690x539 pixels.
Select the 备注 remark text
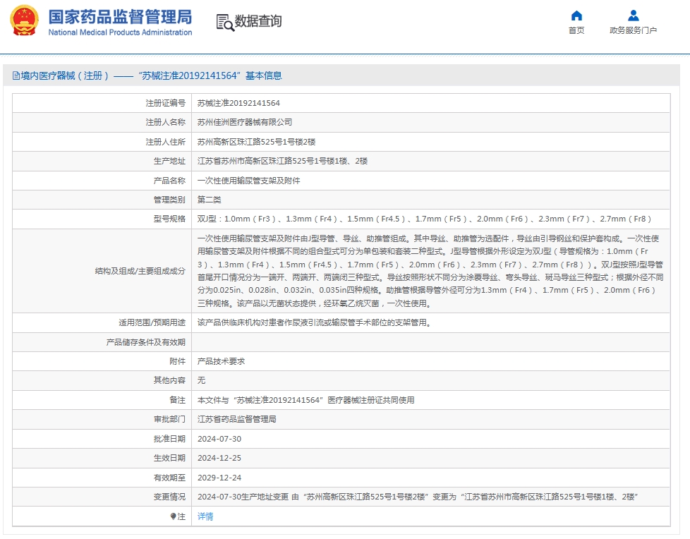(x=305, y=400)
